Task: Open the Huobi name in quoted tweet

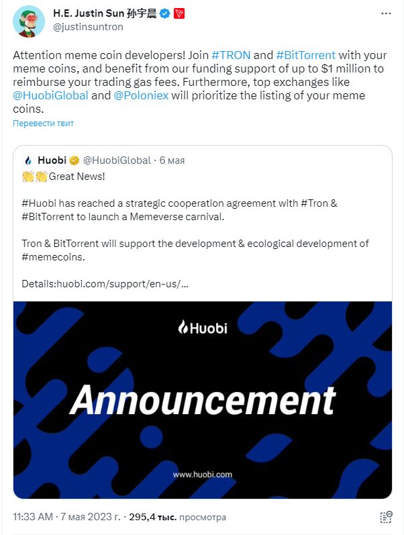Action: pos(51,160)
